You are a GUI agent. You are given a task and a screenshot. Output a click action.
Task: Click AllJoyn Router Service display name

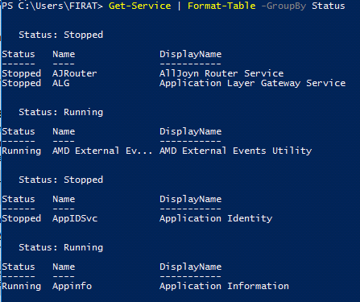coord(221,73)
